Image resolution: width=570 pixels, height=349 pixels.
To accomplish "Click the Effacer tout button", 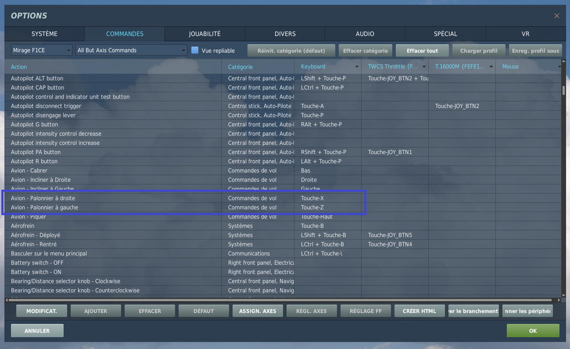I will tap(422, 51).
